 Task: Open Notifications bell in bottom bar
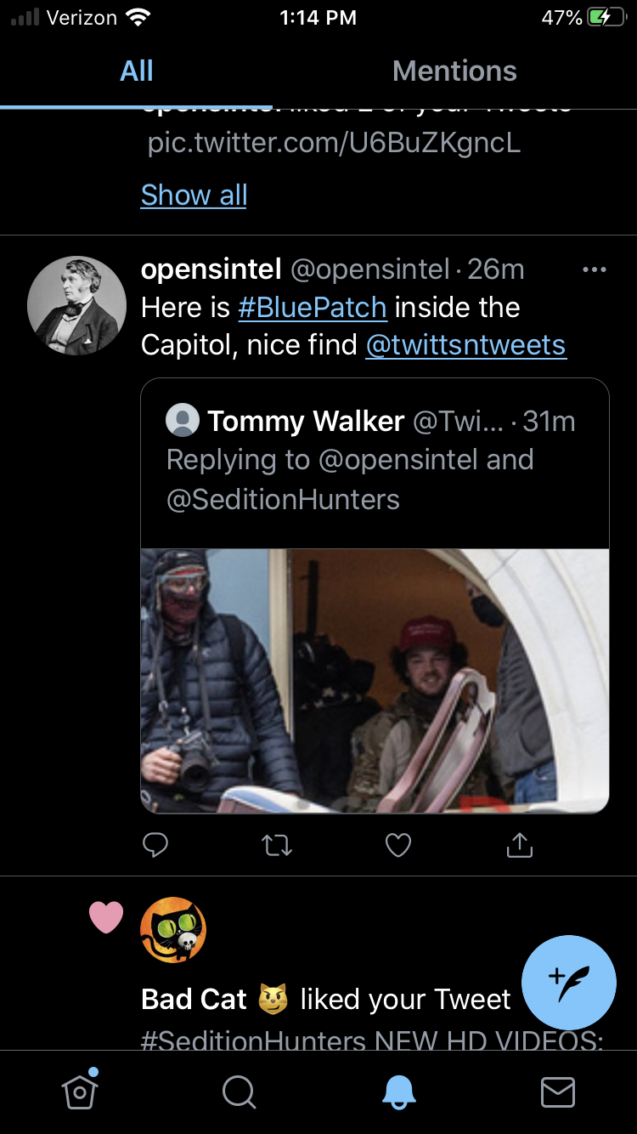(398, 1092)
